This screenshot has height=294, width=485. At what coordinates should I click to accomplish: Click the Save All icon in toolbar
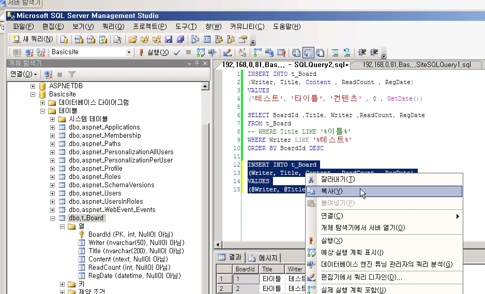point(180,39)
